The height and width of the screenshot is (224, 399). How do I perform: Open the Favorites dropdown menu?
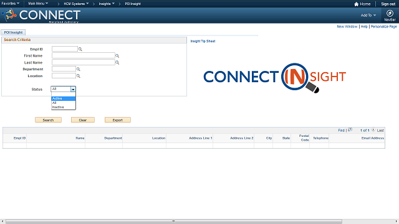[x=11, y=4]
